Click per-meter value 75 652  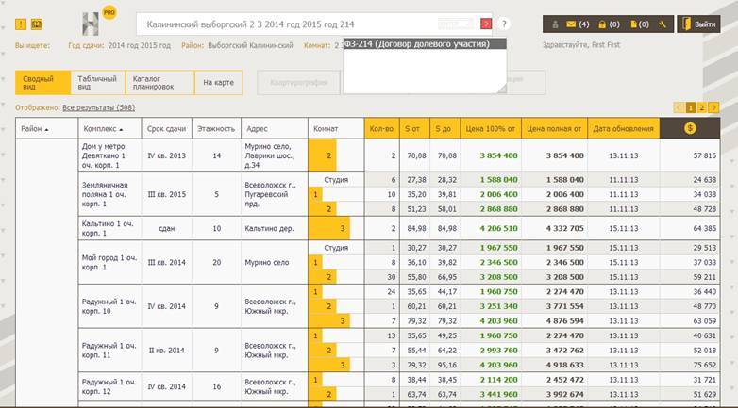pyautogui.click(x=705, y=365)
